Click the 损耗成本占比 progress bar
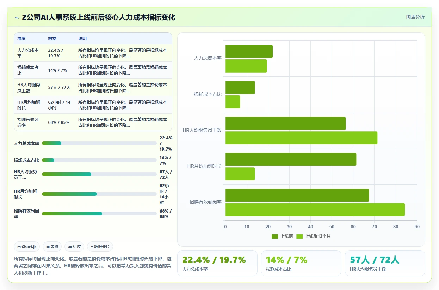The width and height of the screenshot is (439, 290). [x=99, y=160]
